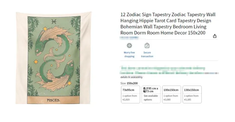Click the ¥3,185 price option text
The width and height of the screenshot is (235, 122).
(x=188, y=99)
